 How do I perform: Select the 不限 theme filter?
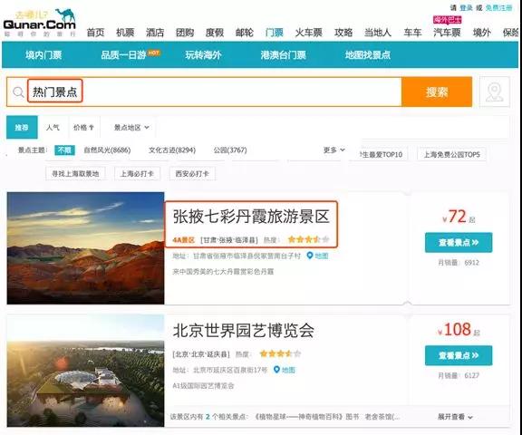pos(64,150)
